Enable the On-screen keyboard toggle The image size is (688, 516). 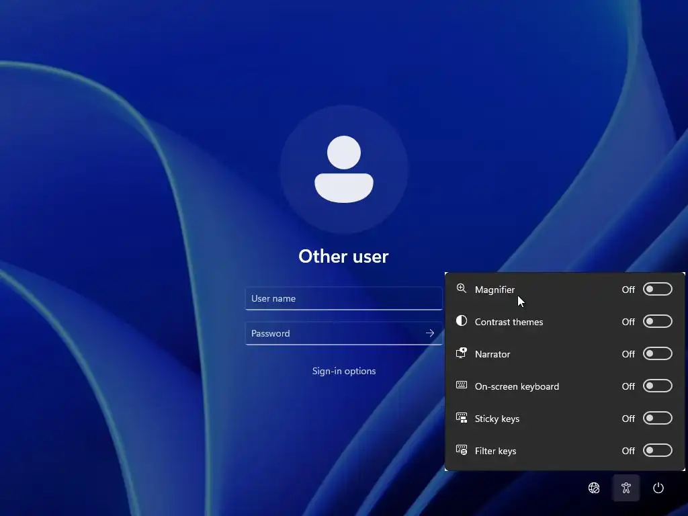(657, 386)
